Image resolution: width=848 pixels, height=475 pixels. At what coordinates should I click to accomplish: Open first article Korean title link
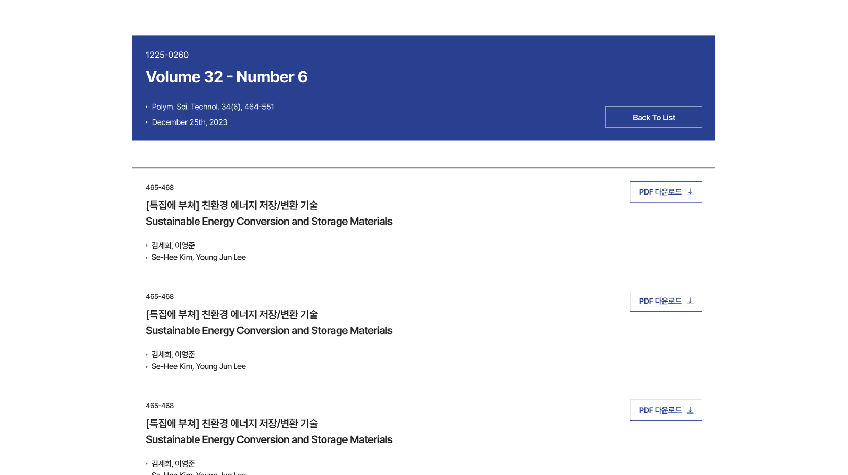point(232,205)
